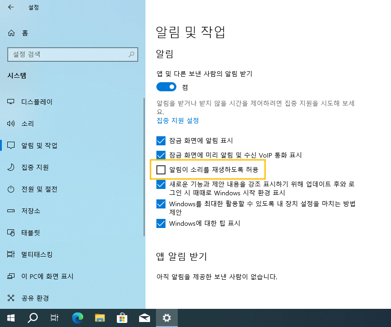Viewport: 391px width, 327px height.
Task: Open 집중 지원 설정 link
Action: click(178, 120)
